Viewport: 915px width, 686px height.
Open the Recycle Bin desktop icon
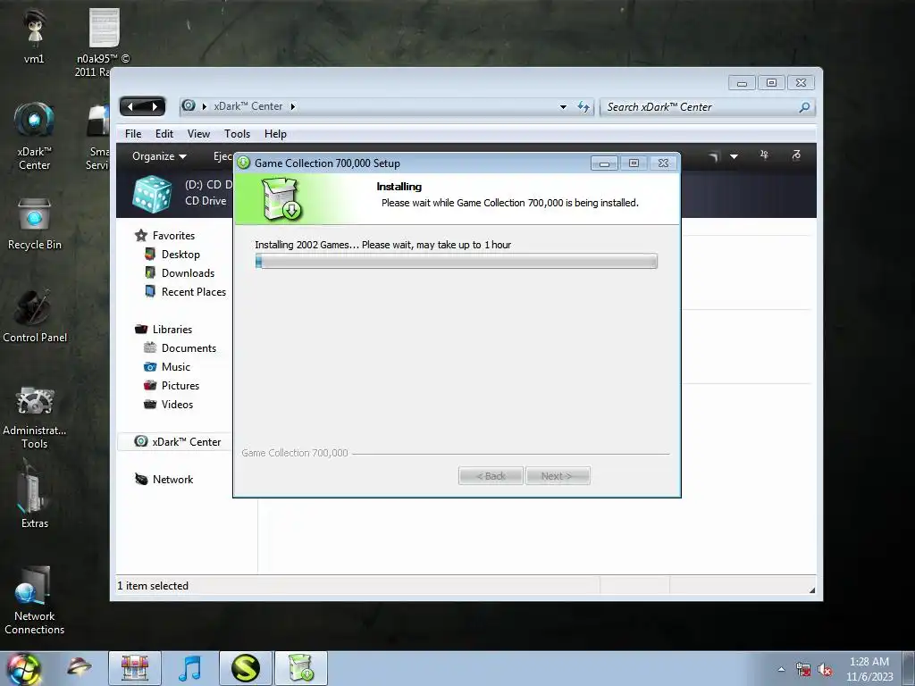coord(35,224)
